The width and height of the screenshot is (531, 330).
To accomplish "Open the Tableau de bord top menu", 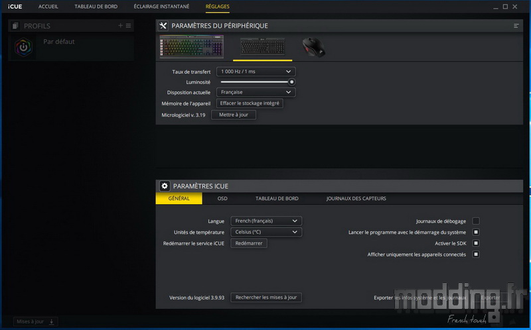I will pos(96,7).
